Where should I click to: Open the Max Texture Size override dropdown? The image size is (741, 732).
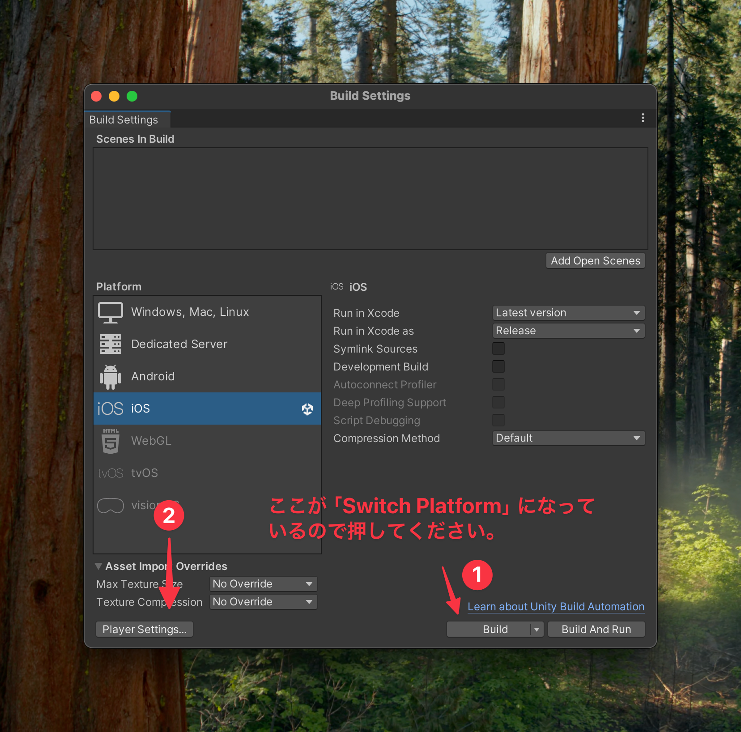tap(263, 584)
